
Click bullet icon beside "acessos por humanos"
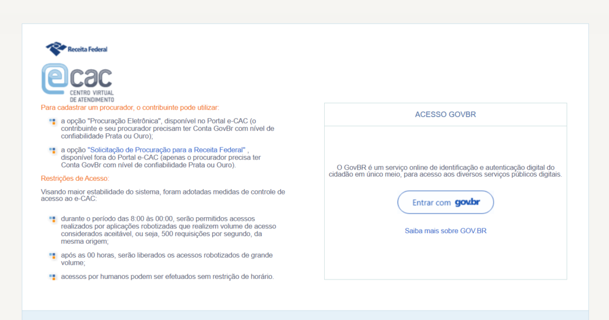pos(52,277)
